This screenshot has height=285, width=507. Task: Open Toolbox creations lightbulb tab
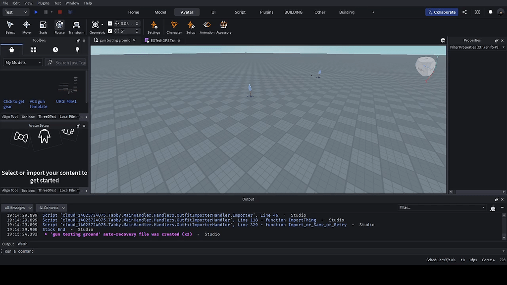click(77, 50)
